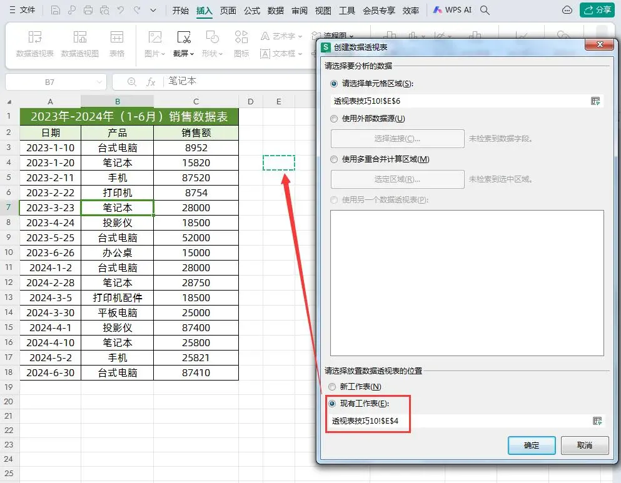Click the undo arrow icon
621x483 pixels.
point(121,10)
